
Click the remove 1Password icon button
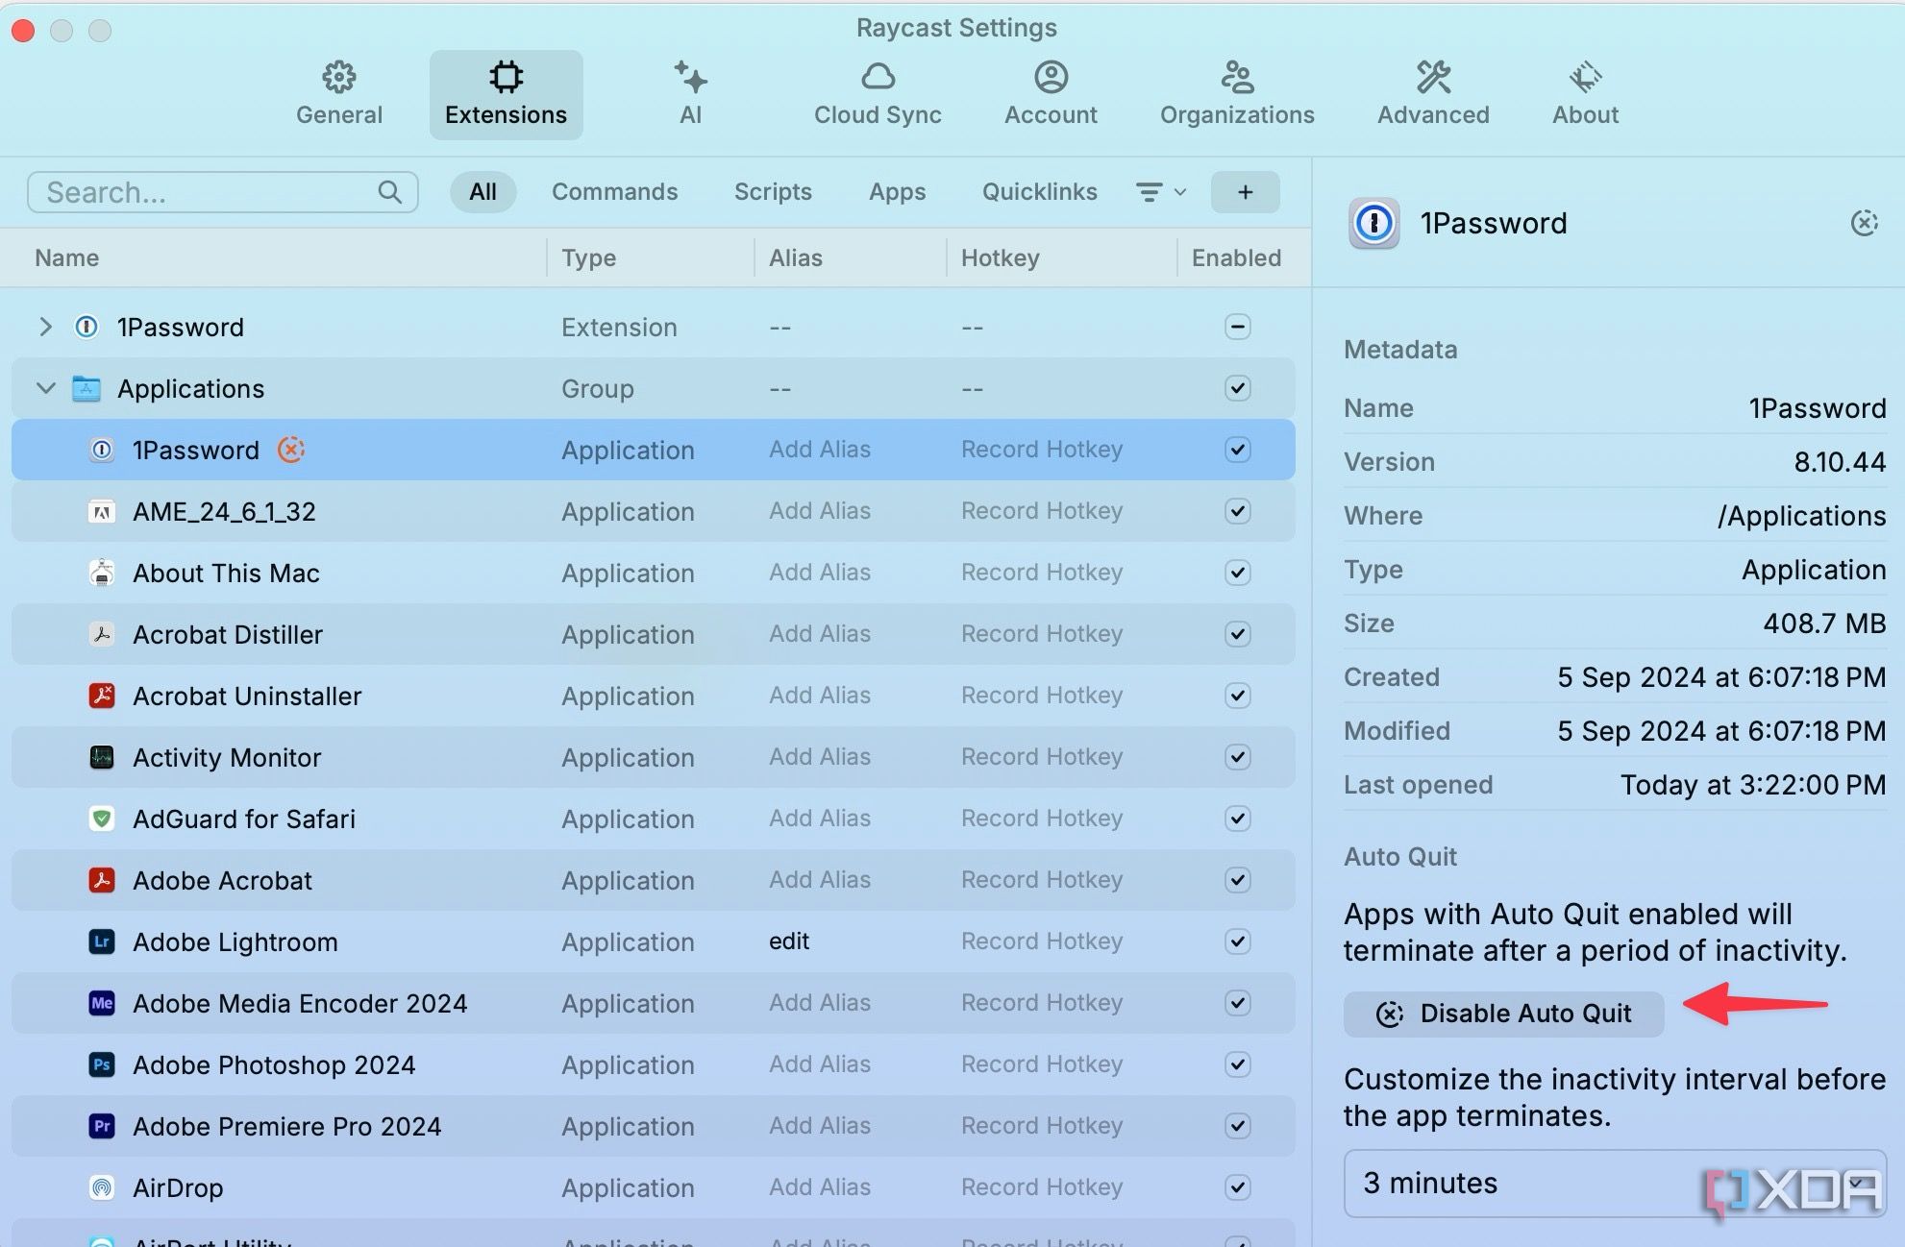coord(1865,221)
